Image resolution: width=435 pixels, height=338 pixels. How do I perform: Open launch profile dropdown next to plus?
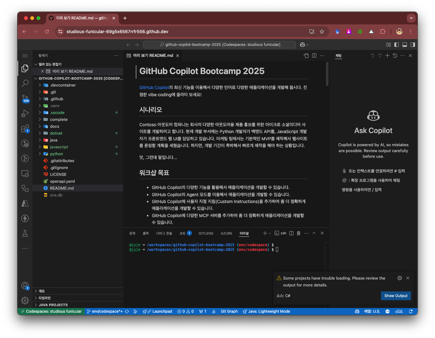click(x=270, y=233)
